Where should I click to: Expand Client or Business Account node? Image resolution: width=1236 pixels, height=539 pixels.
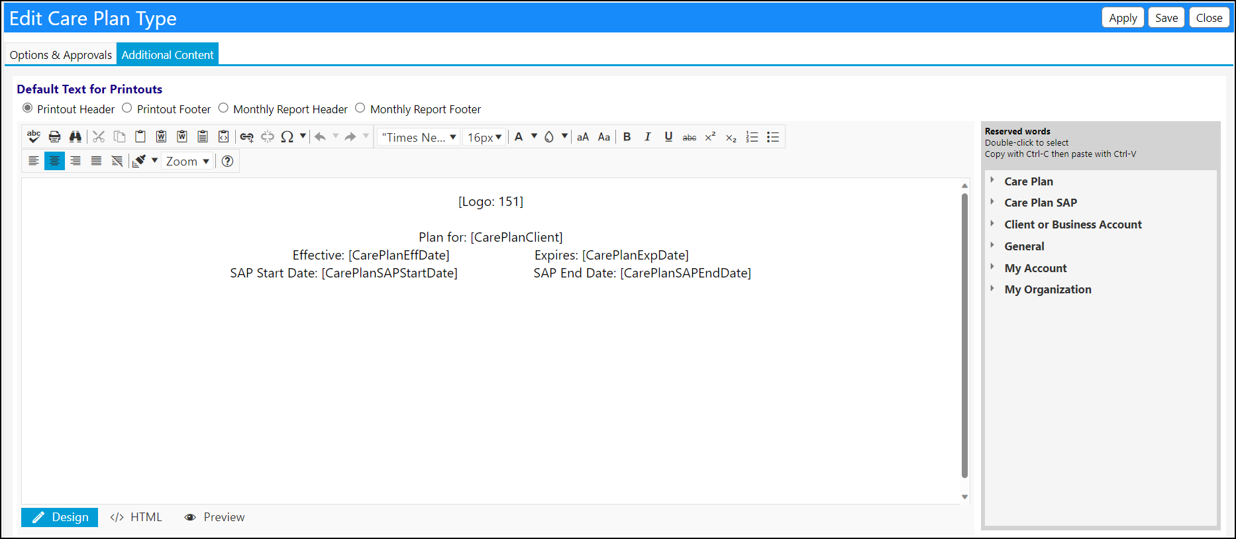(x=992, y=223)
